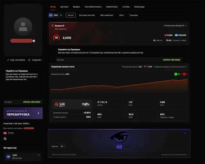
Task: Expand the CS2 game selector dropdown
Action: [x=56, y=15]
